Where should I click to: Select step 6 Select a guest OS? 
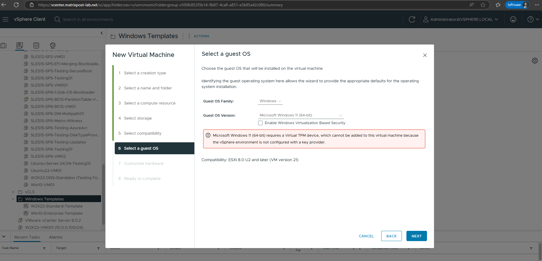pyautogui.click(x=154, y=148)
